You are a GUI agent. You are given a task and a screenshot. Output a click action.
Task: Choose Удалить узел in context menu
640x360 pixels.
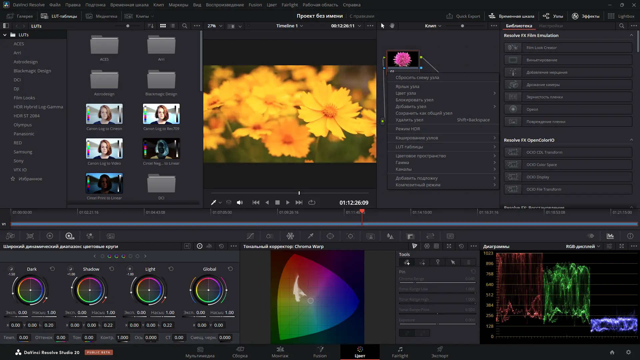(409, 120)
